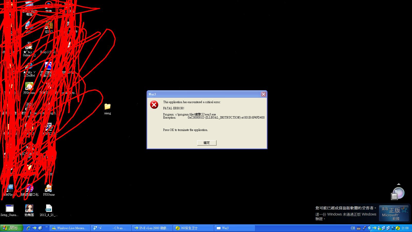Launch the KMPlayer desktop shortcut
Viewport: 412px width, 232px height.
pyautogui.click(x=10, y=190)
